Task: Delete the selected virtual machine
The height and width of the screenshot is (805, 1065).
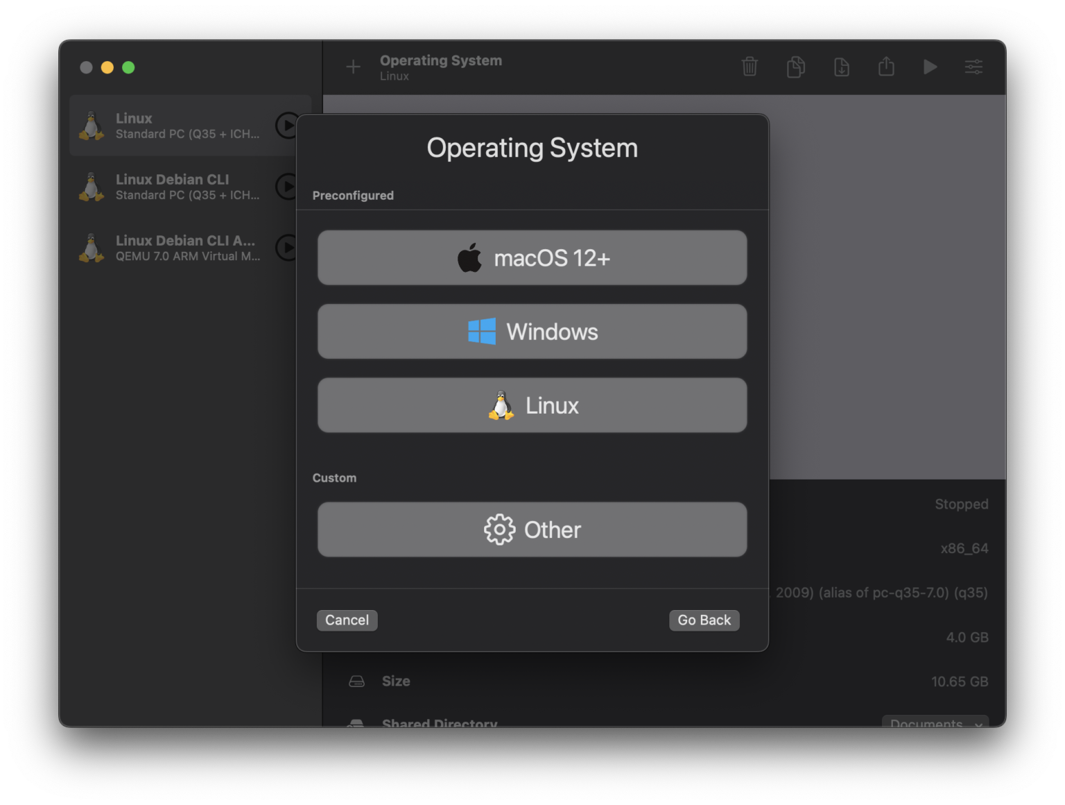Action: point(750,67)
